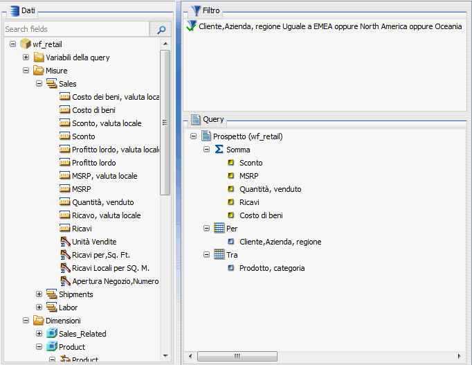
Task: Expand the Labor measure group
Action: click(39, 308)
